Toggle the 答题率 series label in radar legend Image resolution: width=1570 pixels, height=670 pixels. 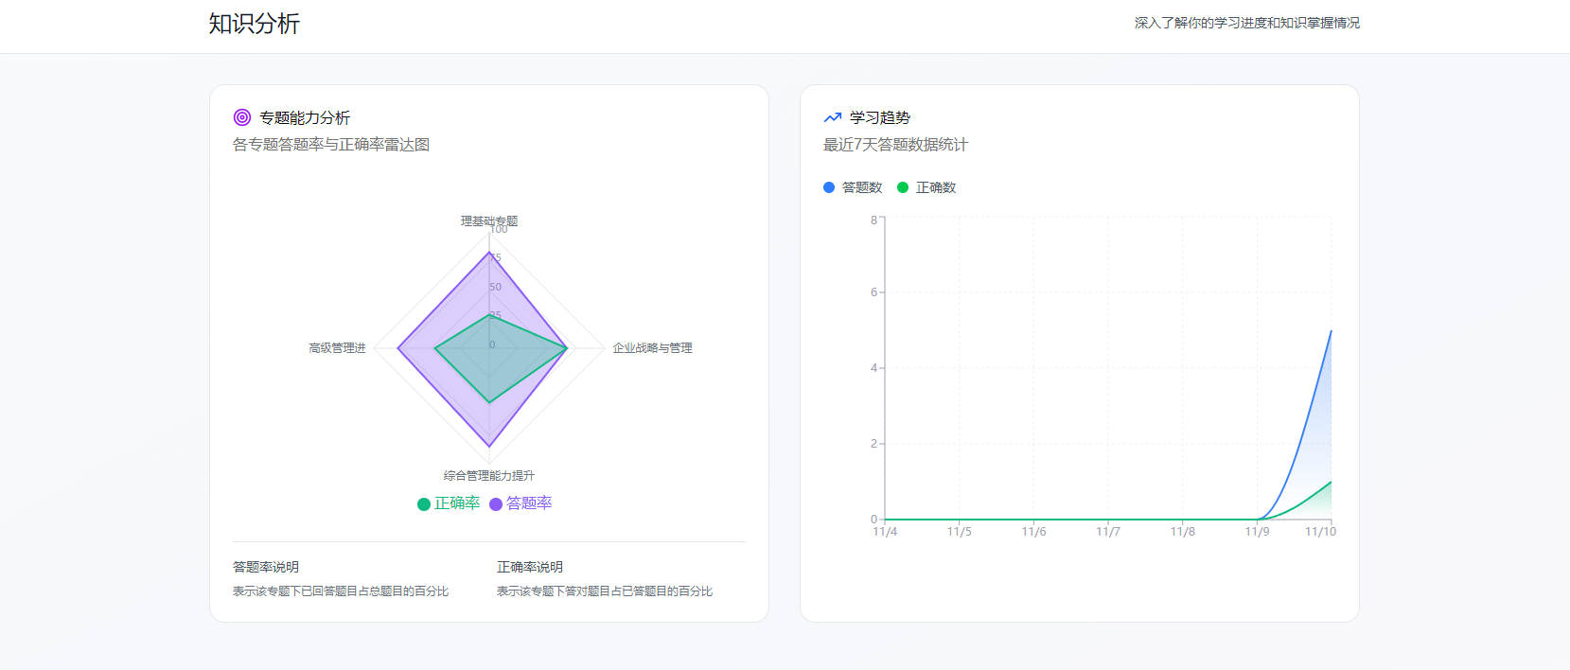click(x=529, y=503)
